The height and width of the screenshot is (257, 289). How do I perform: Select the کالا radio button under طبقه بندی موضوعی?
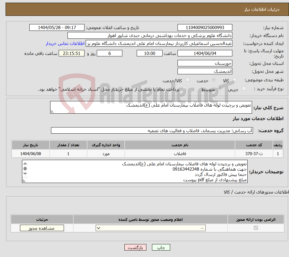(234, 80)
